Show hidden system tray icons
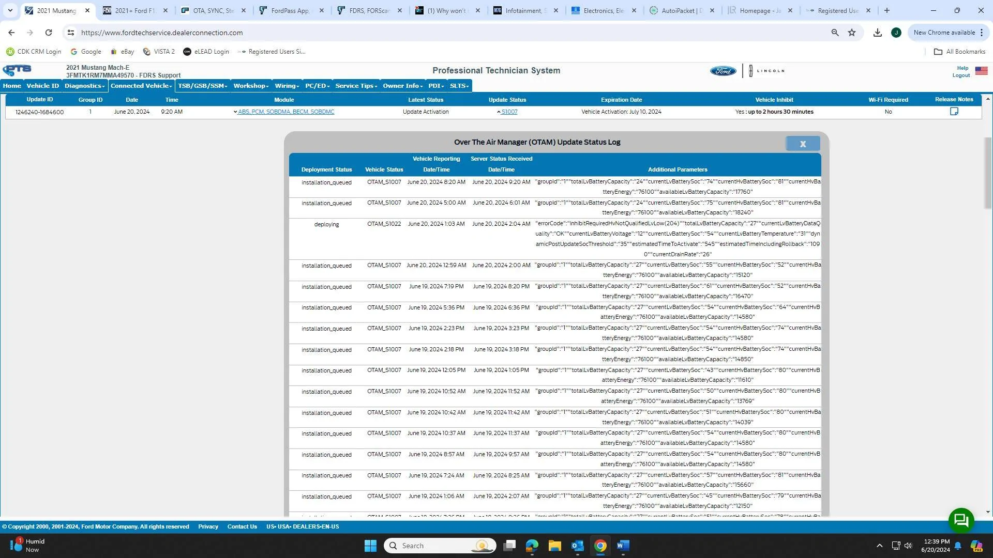This screenshot has height=558, width=993. click(x=879, y=546)
